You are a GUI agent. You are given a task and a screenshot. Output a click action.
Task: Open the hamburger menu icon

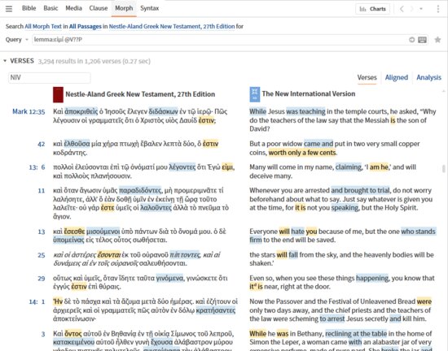9,9
